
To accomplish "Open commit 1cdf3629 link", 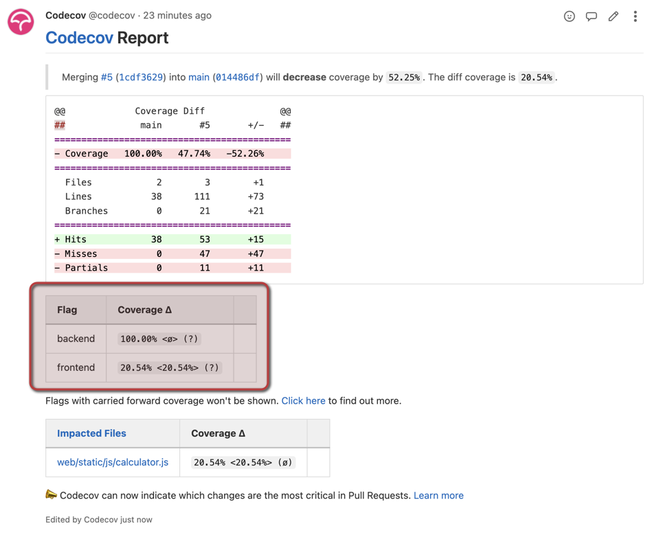I will pos(141,77).
